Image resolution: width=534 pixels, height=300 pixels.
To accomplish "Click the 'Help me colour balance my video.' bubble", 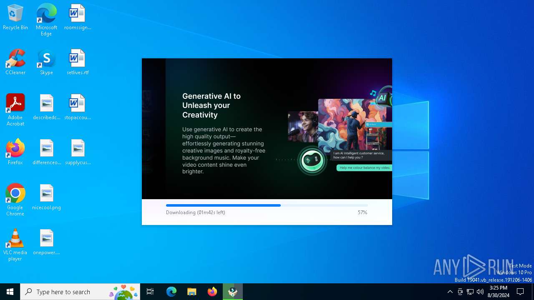I will tap(365, 167).
